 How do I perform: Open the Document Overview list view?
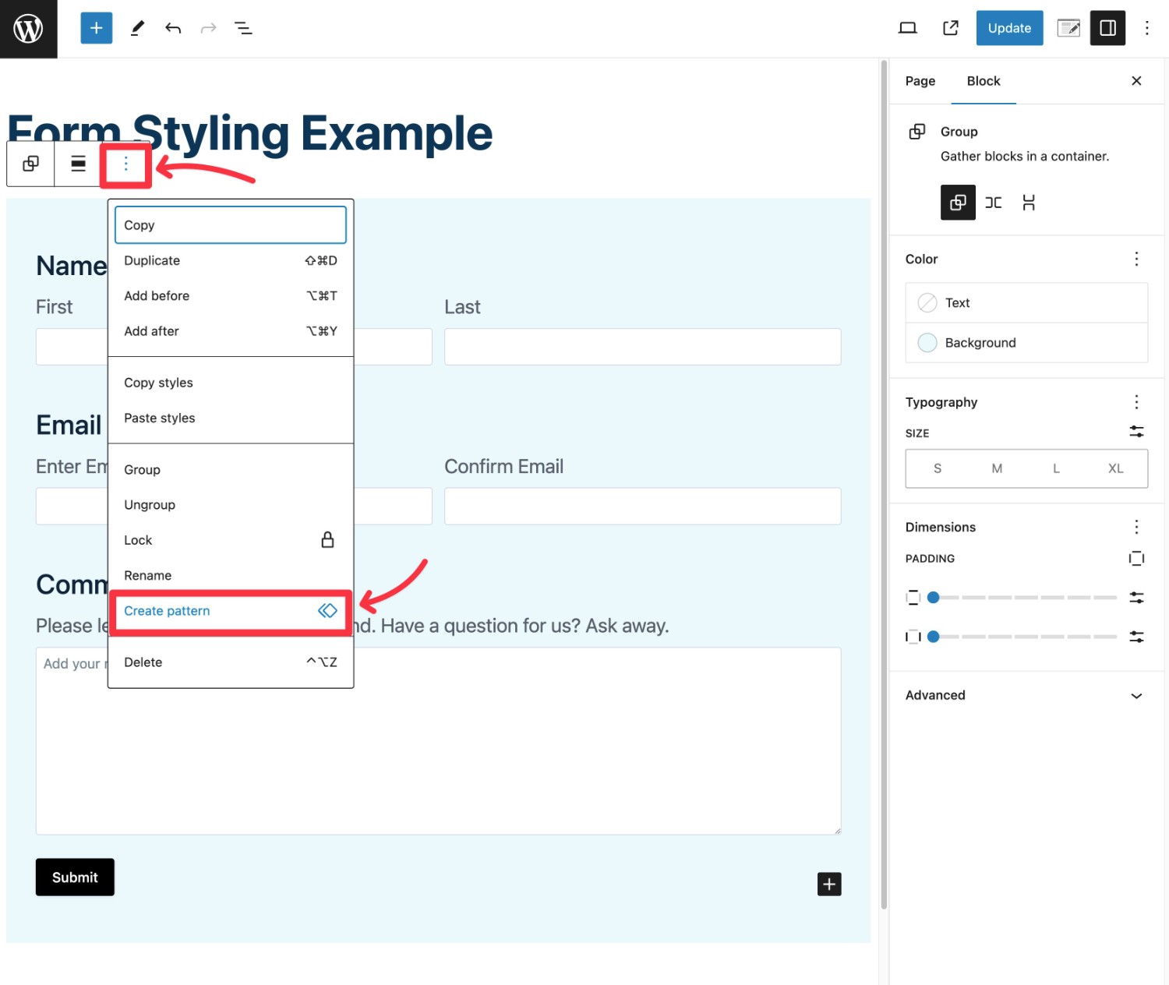[243, 28]
